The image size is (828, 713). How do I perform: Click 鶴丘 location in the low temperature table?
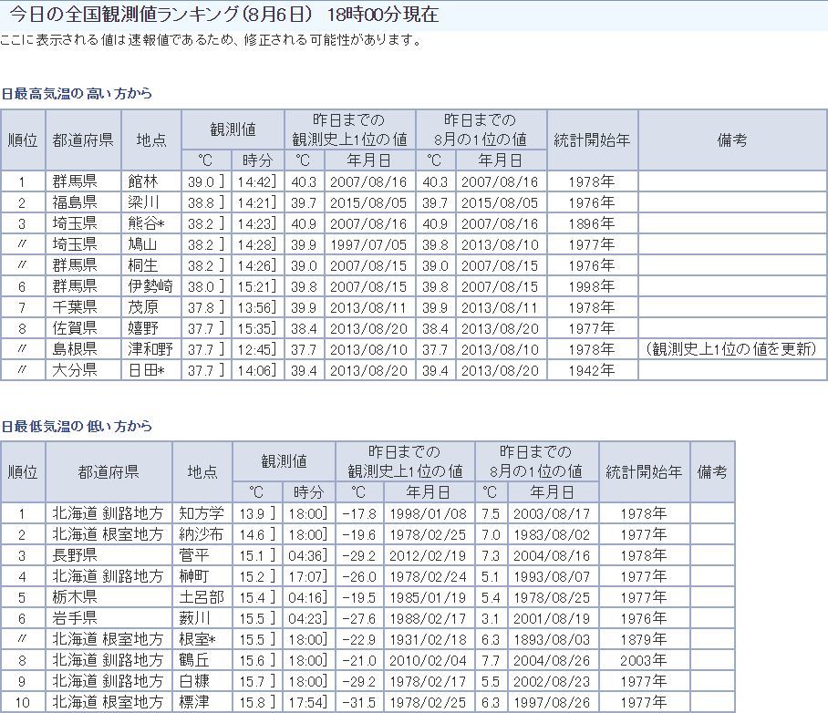pyautogui.click(x=194, y=660)
